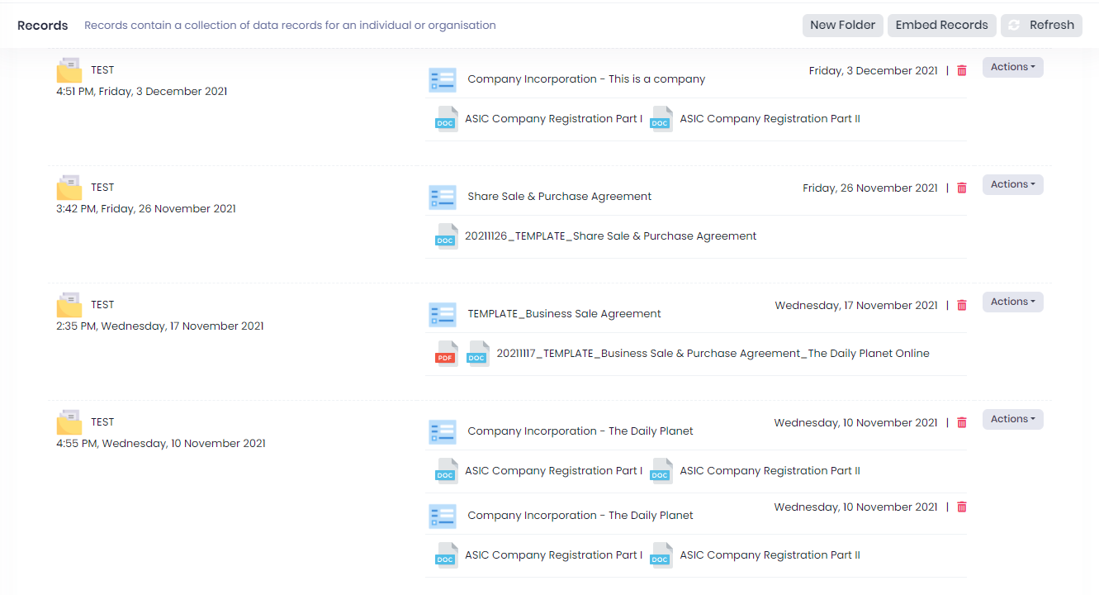
Task: Delete the 3 December 2021 Company Incorporation record
Action: pyautogui.click(x=961, y=71)
